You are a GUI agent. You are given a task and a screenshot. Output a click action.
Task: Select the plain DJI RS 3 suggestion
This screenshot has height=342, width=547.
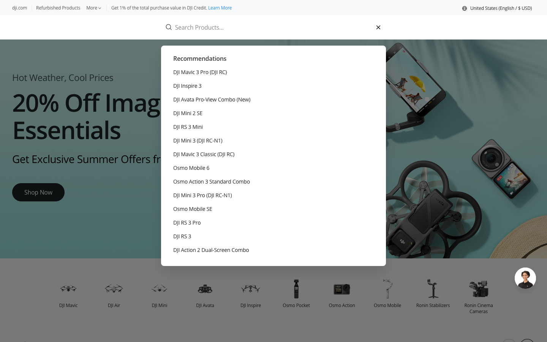(x=182, y=236)
